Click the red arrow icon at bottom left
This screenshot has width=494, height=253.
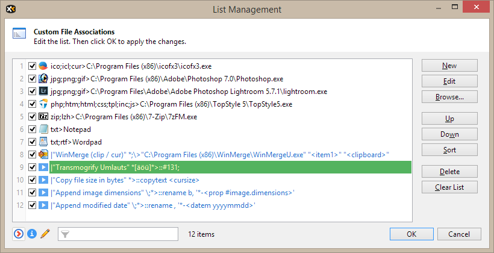point(19,234)
